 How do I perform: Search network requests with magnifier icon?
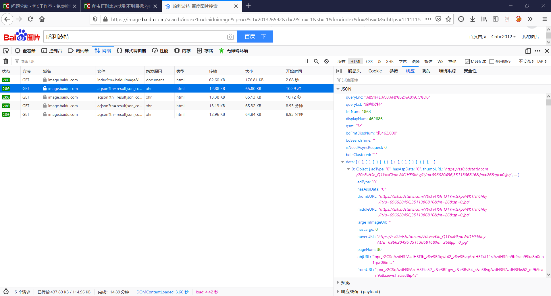(x=316, y=61)
